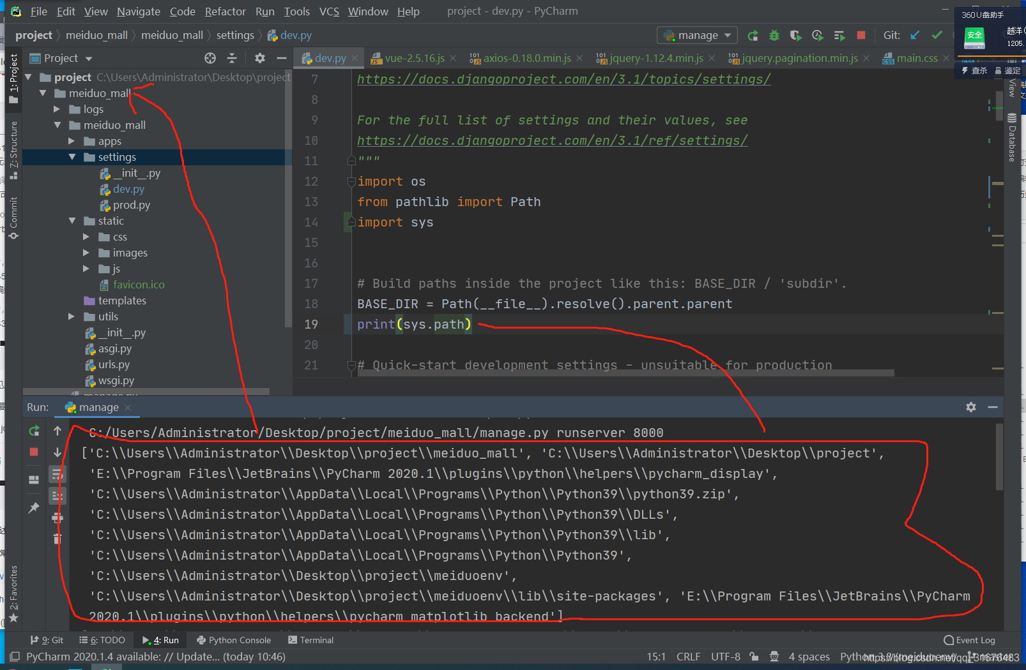This screenshot has width=1026, height=670.
Task: Open Project panel gear settings
Action: [260, 58]
